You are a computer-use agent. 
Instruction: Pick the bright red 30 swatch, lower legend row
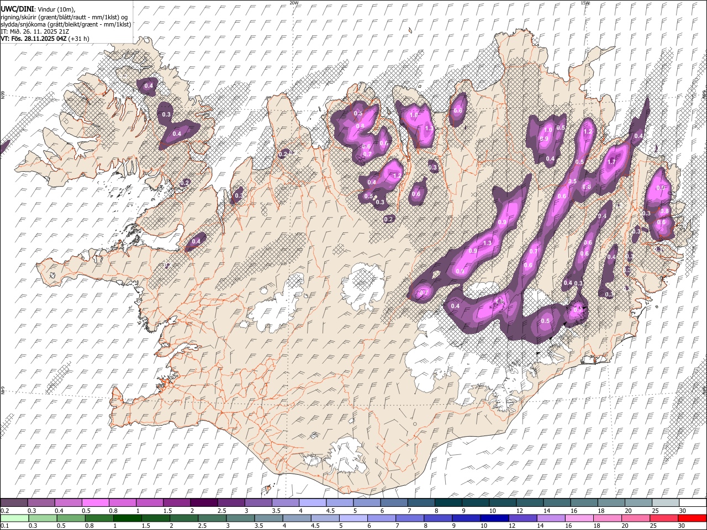click(693, 518)
